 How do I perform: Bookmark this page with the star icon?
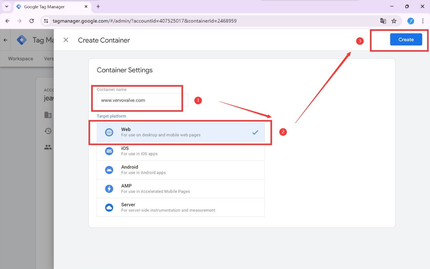394,21
